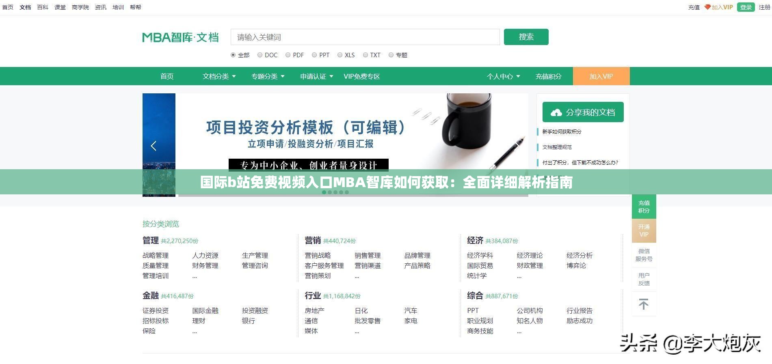Show the next carousel banner slide
This screenshot has width=772, height=364.
coord(517,146)
